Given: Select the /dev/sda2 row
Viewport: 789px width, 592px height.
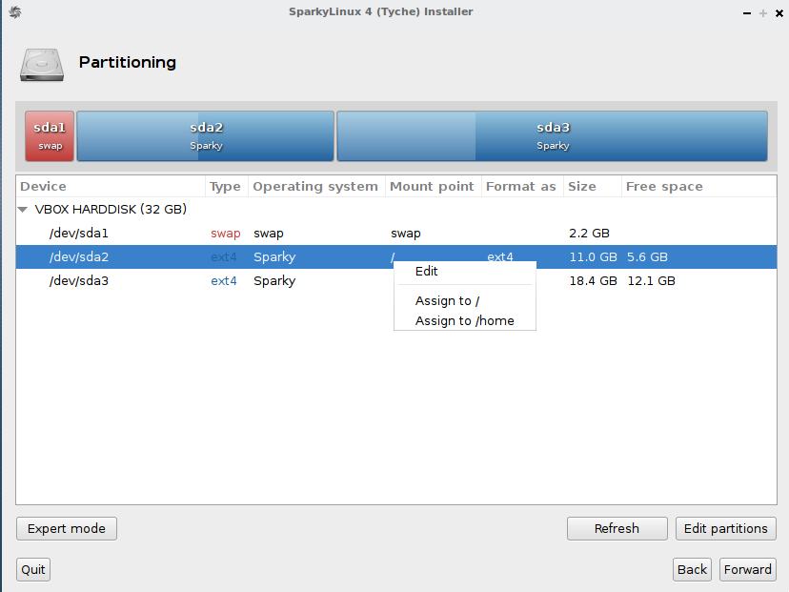Looking at the screenshot, I should (396, 256).
